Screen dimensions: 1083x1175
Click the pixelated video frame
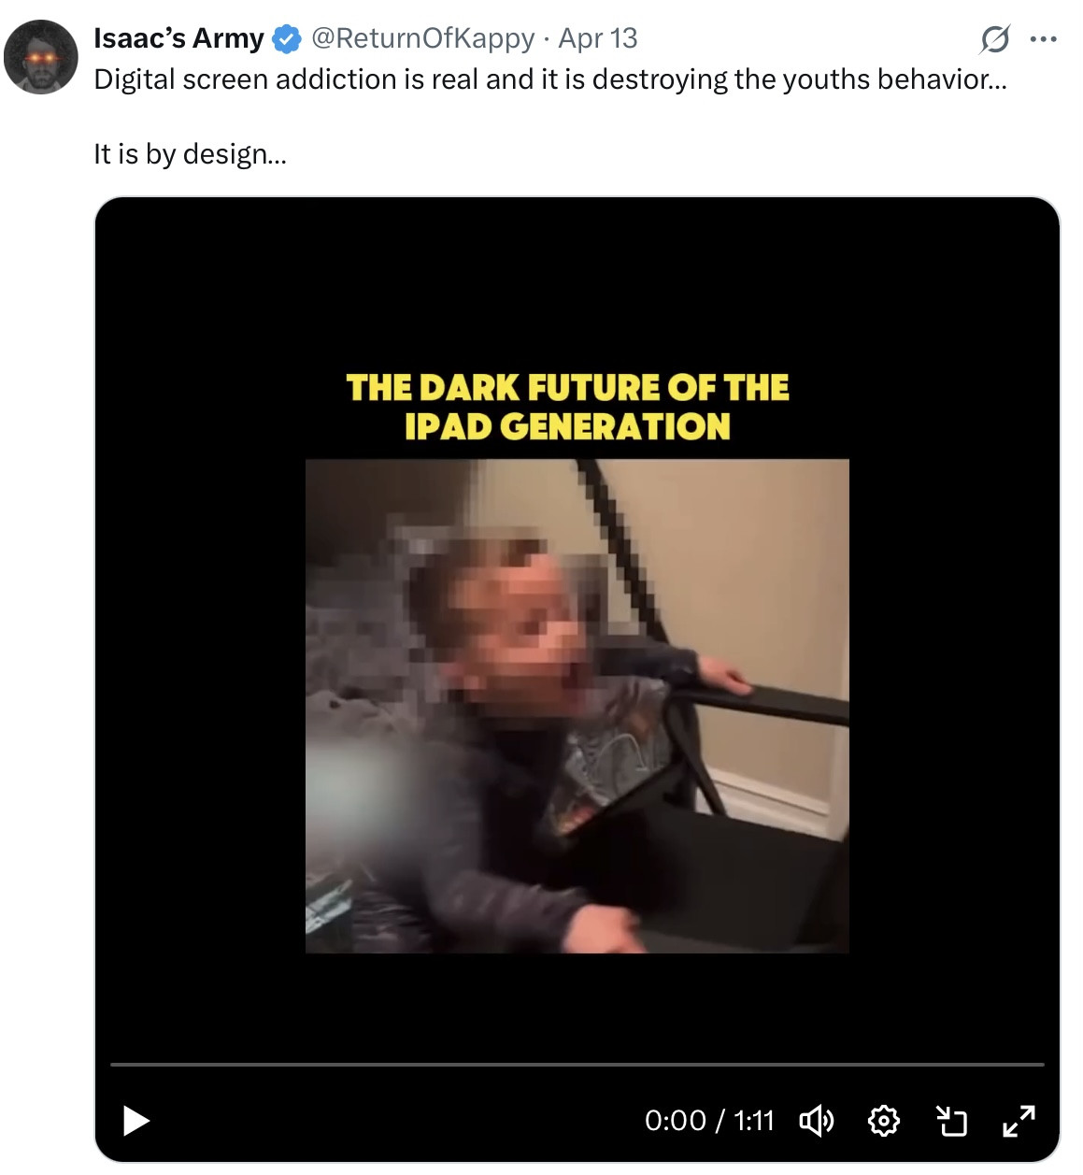[x=577, y=706]
